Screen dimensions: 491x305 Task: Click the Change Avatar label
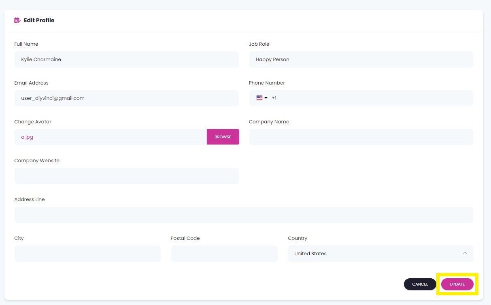coord(33,122)
